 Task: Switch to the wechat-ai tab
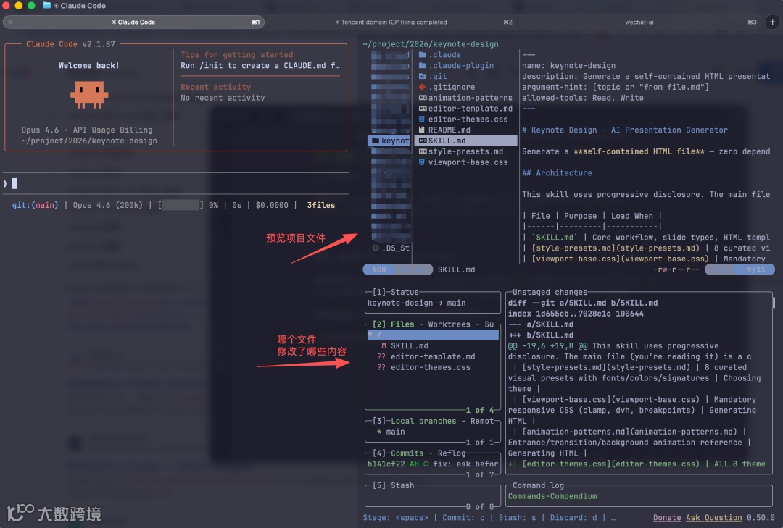click(x=640, y=22)
